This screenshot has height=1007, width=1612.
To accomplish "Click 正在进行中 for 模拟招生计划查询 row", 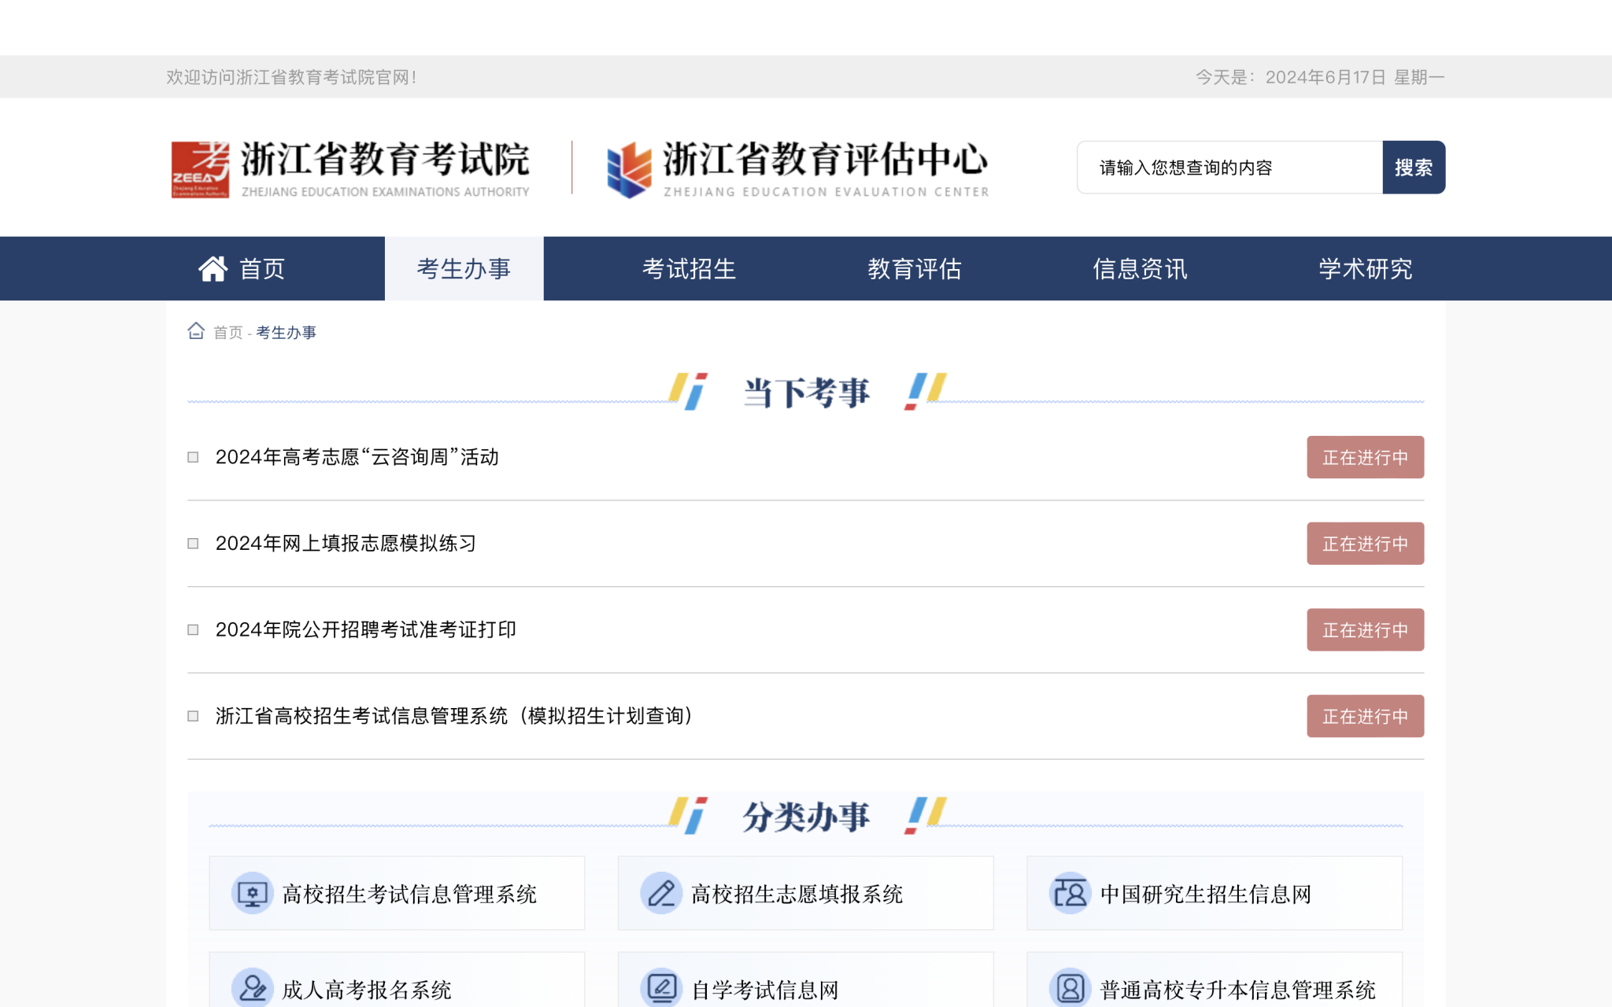I will pyautogui.click(x=1365, y=716).
